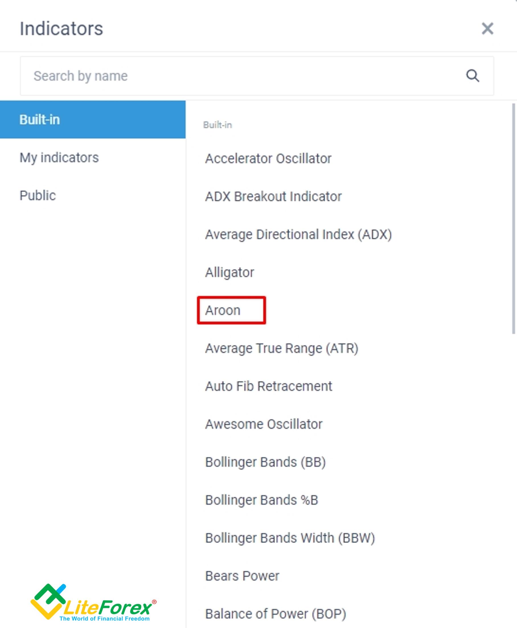This screenshot has height=628, width=517.
Task: Open the Public indicators section
Action: [38, 195]
